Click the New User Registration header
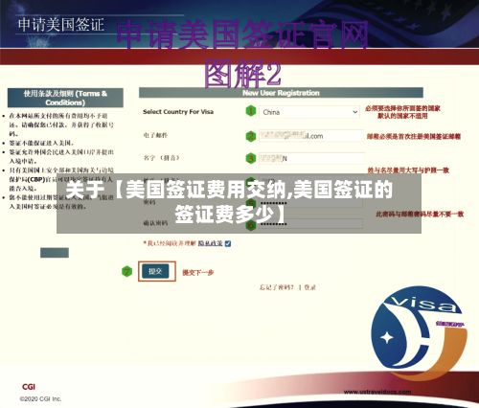The width and height of the screenshot is (479, 408). [281, 93]
